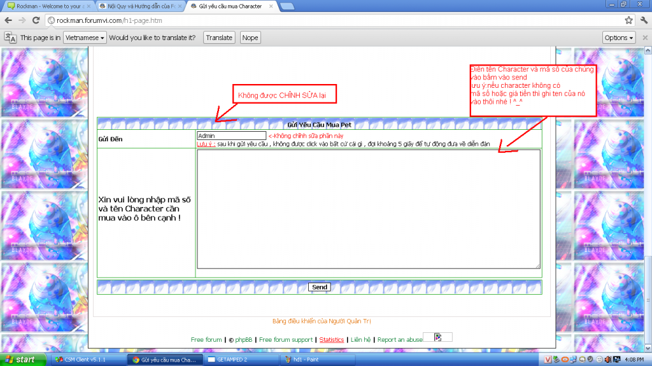Switch to CSM Client v5.1.1 in taskbar
The image size is (652, 366).
pyautogui.click(x=89, y=360)
